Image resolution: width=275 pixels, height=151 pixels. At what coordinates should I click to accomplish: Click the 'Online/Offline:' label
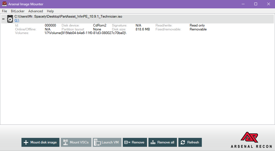pos(26,29)
